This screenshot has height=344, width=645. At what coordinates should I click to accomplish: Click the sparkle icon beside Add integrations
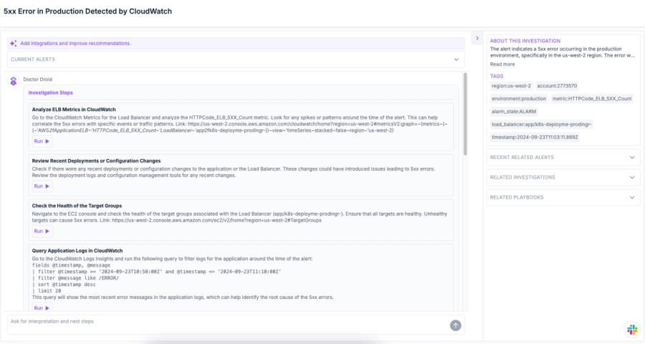pyautogui.click(x=13, y=43)
